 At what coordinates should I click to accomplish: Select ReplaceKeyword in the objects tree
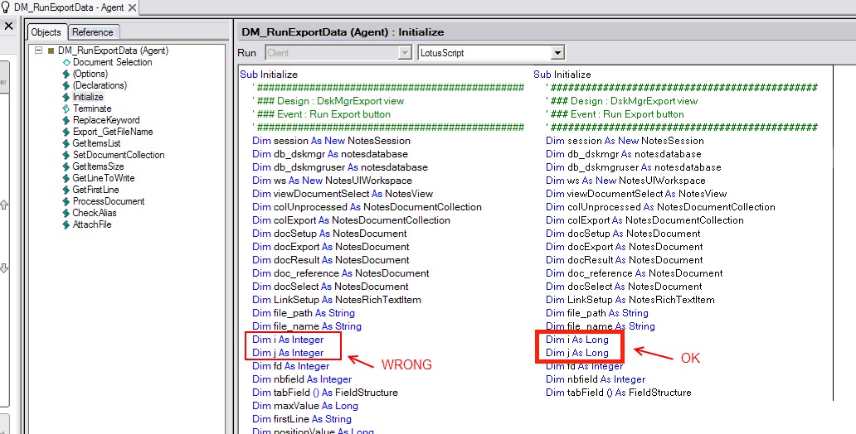(x=106, y=120)
